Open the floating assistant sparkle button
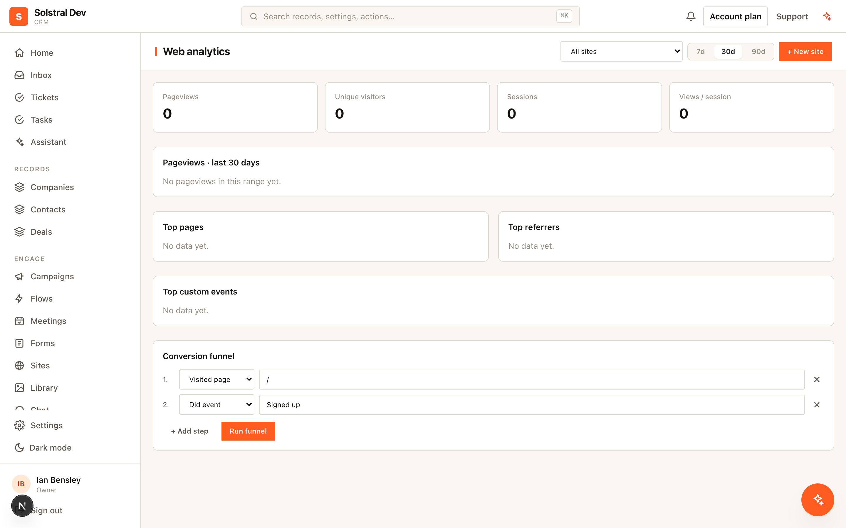Image resolution: width=846 pixels, height=528 pixels. pos(817,499)
